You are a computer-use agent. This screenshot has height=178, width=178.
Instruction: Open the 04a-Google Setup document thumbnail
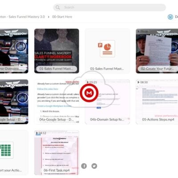click(57, 101)
